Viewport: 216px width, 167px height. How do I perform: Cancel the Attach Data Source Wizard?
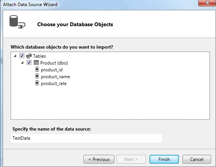197,159
